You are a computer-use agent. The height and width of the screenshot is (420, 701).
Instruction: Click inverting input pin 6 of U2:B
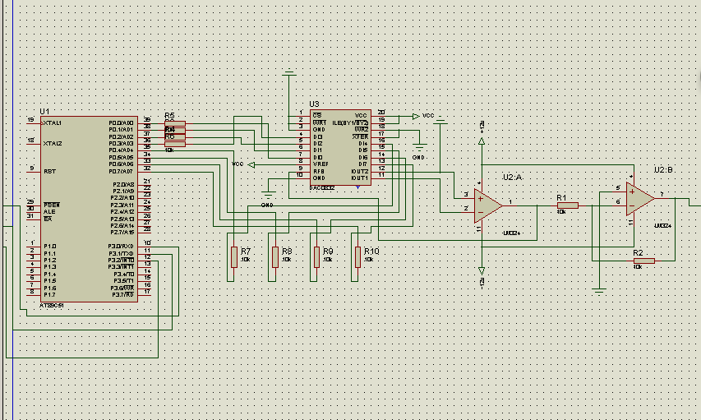(620, 205)
